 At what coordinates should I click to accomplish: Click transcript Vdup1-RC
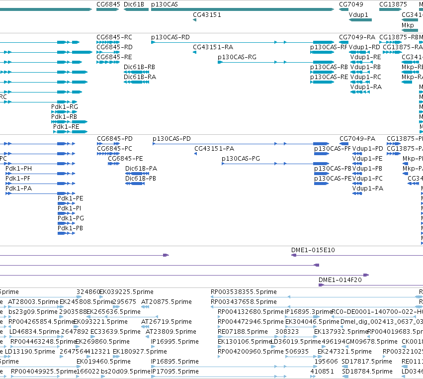365,77
